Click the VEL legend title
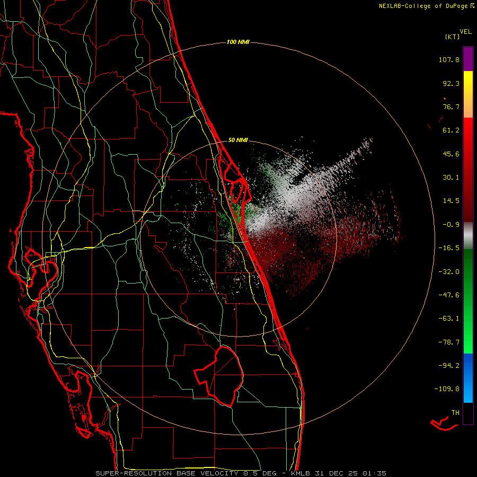This screenshot has width=477, height=477. (x=465, y=32)
